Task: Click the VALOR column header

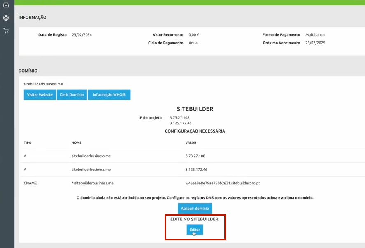Action: [191, 143]
